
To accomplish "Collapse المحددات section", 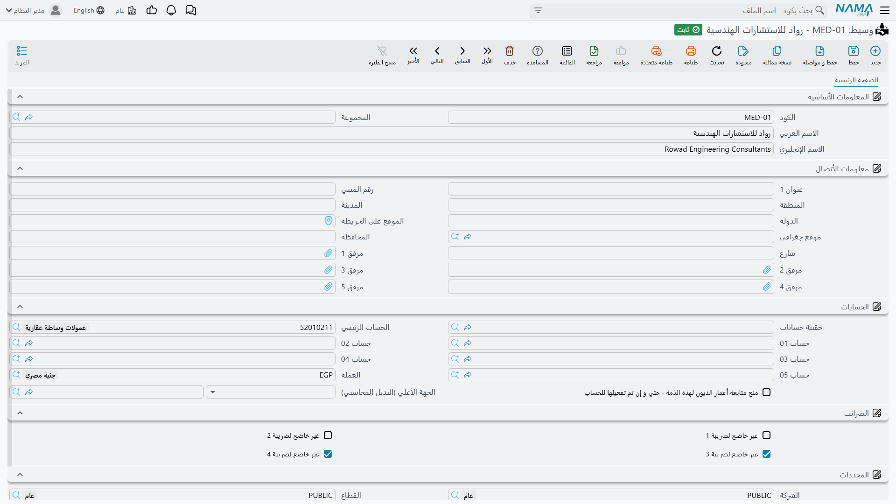I will point(20,475).
